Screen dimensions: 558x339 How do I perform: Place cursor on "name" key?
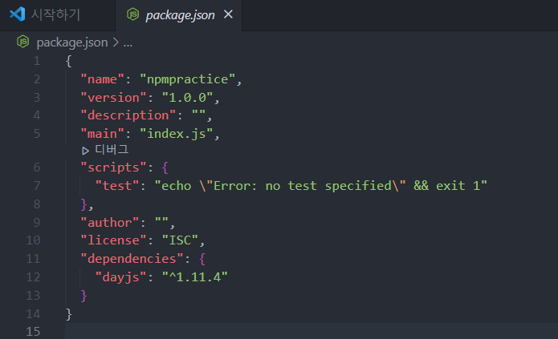click(102, 79)
